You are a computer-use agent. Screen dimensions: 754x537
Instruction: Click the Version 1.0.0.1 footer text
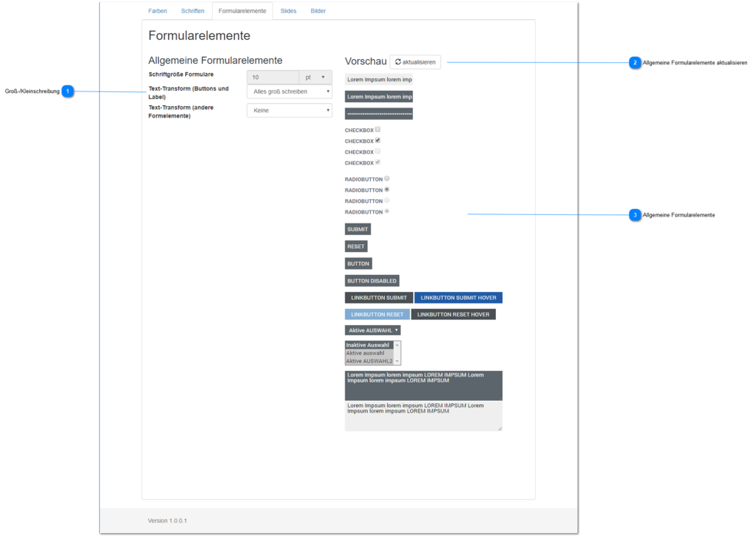point(167,521)
